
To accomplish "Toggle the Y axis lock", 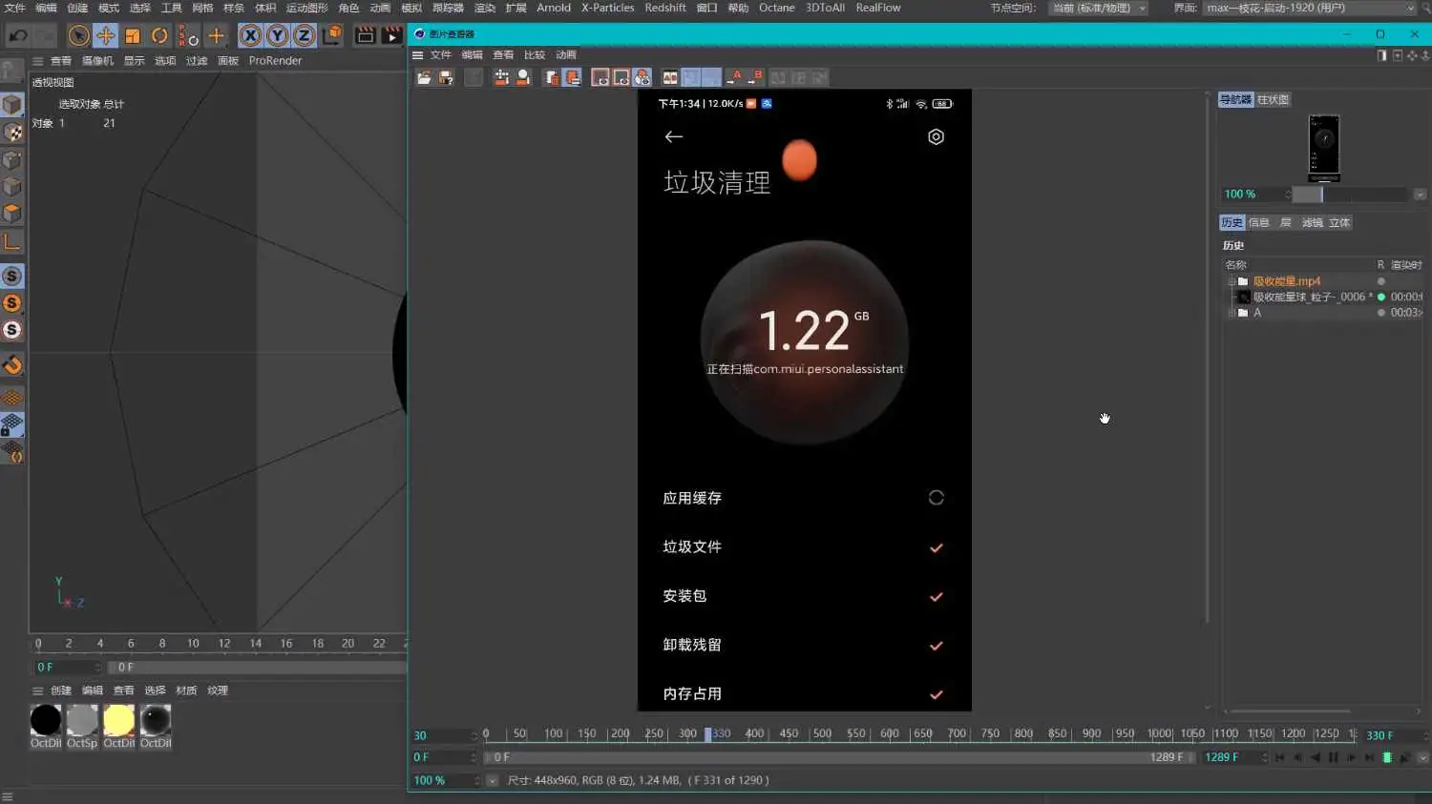I will 277,36.
